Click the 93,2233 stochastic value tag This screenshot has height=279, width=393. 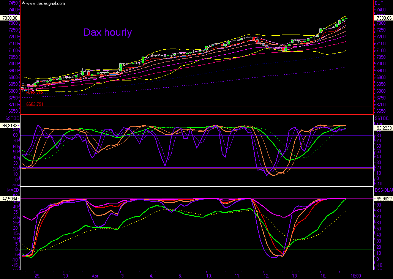(383, 128)
